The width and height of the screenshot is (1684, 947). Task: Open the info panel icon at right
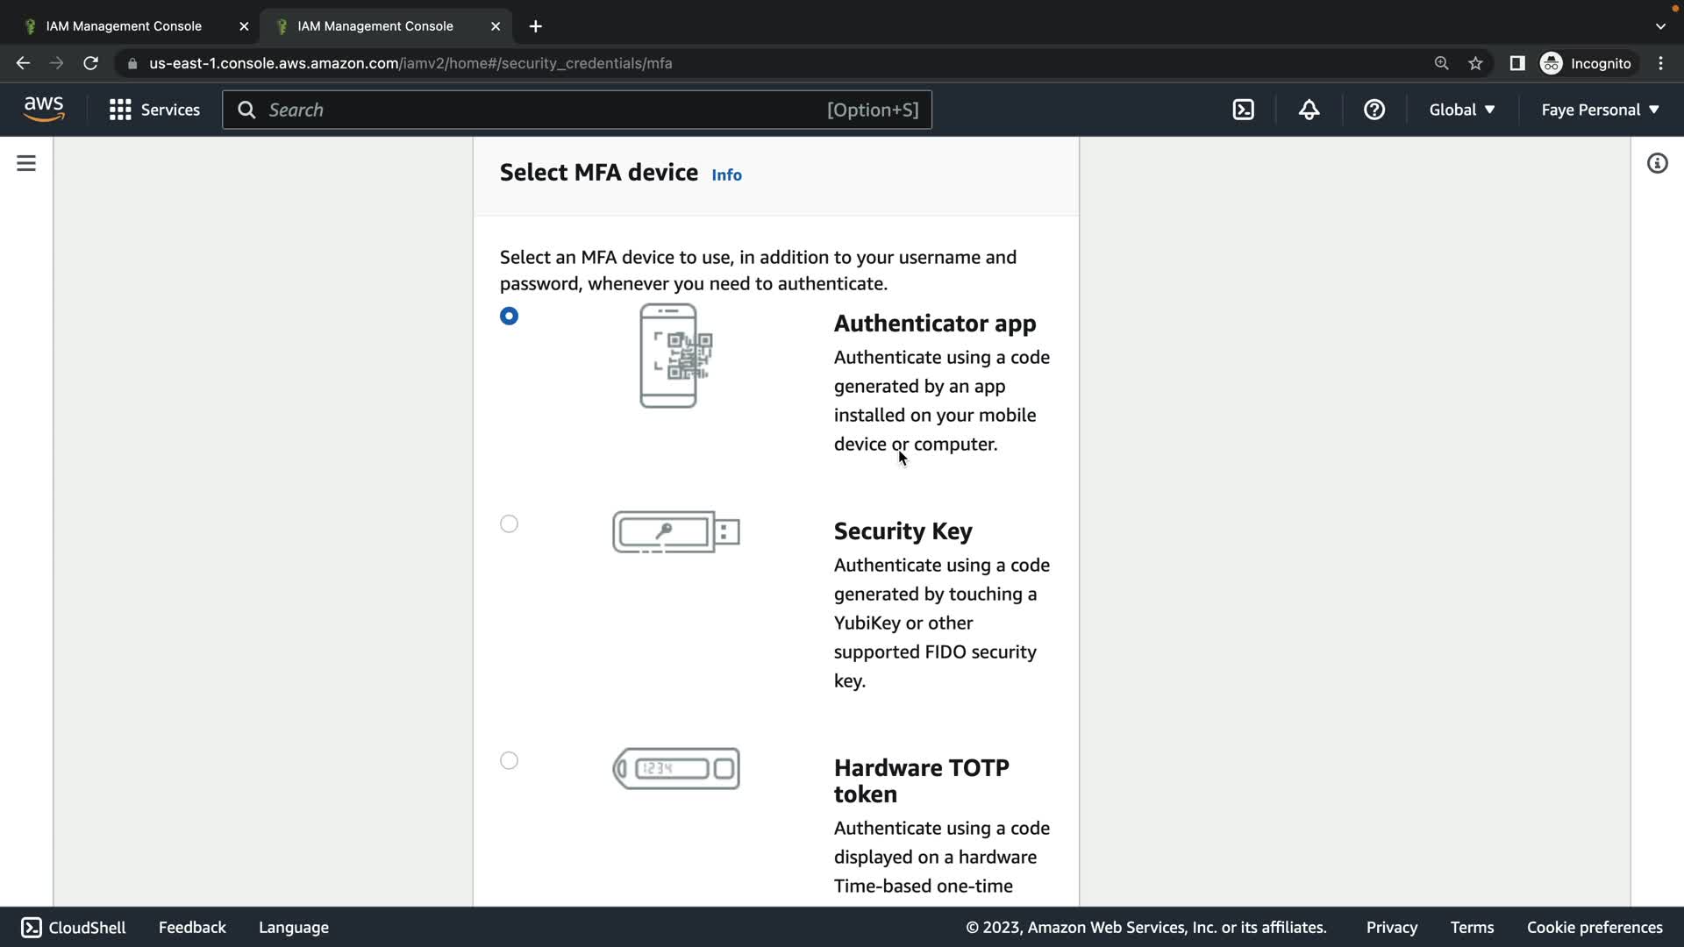click(x=1657, y=164)
